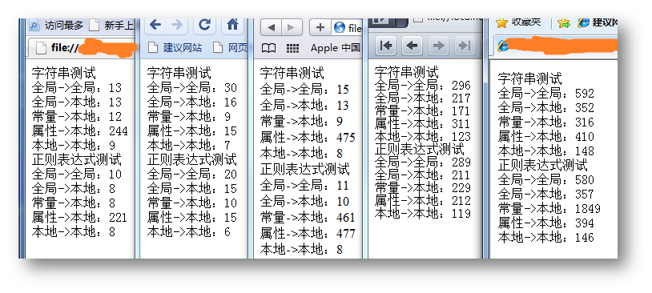Open the Apple 中国 bookmark in Safari
The width and height of the screenshot is (652, 293).
[x=335, y=48]
